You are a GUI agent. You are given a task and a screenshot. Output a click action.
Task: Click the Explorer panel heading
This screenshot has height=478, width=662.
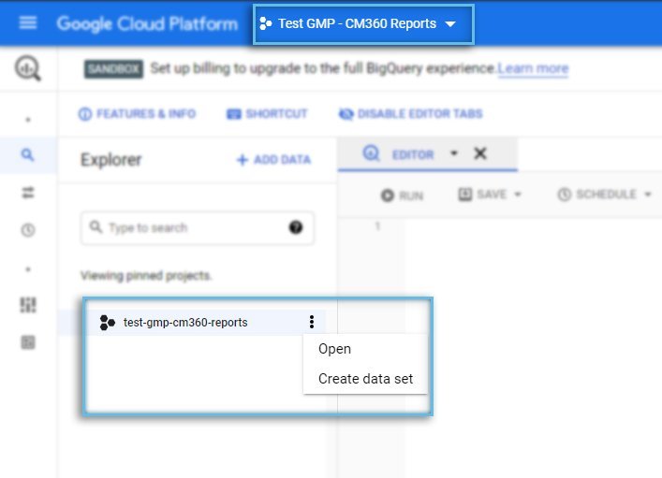111,160
